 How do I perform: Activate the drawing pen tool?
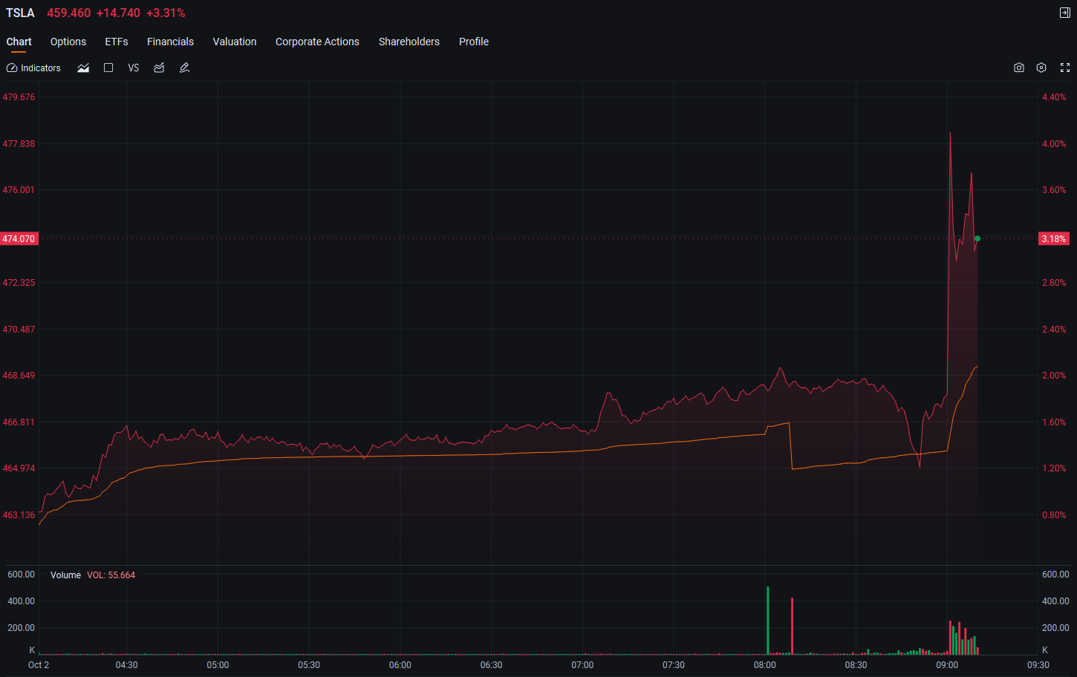click(x=185, y=68)
